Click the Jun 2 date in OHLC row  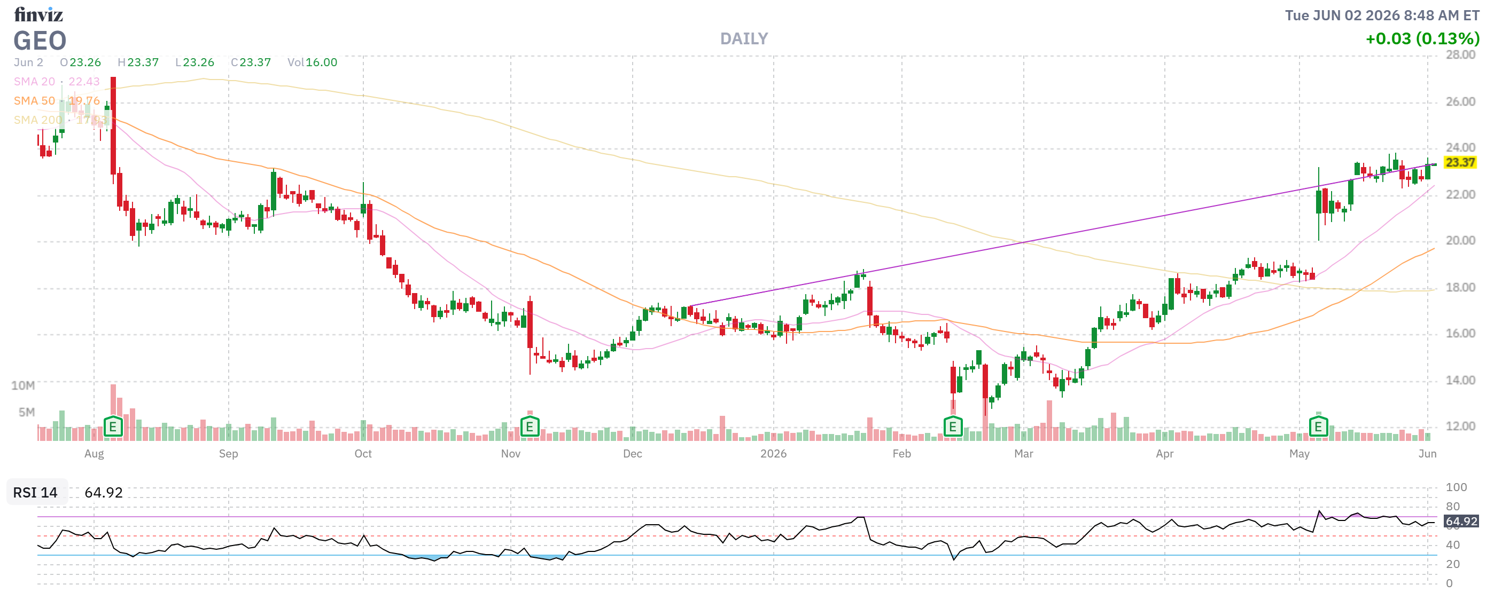(x=28, y=62)
